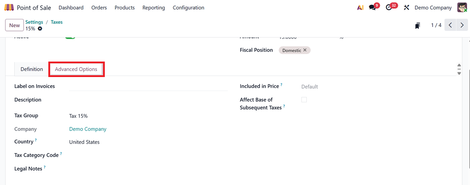Remove the Domestic fiscal position tag
The image size is (470, 185).
click(305, 50)
